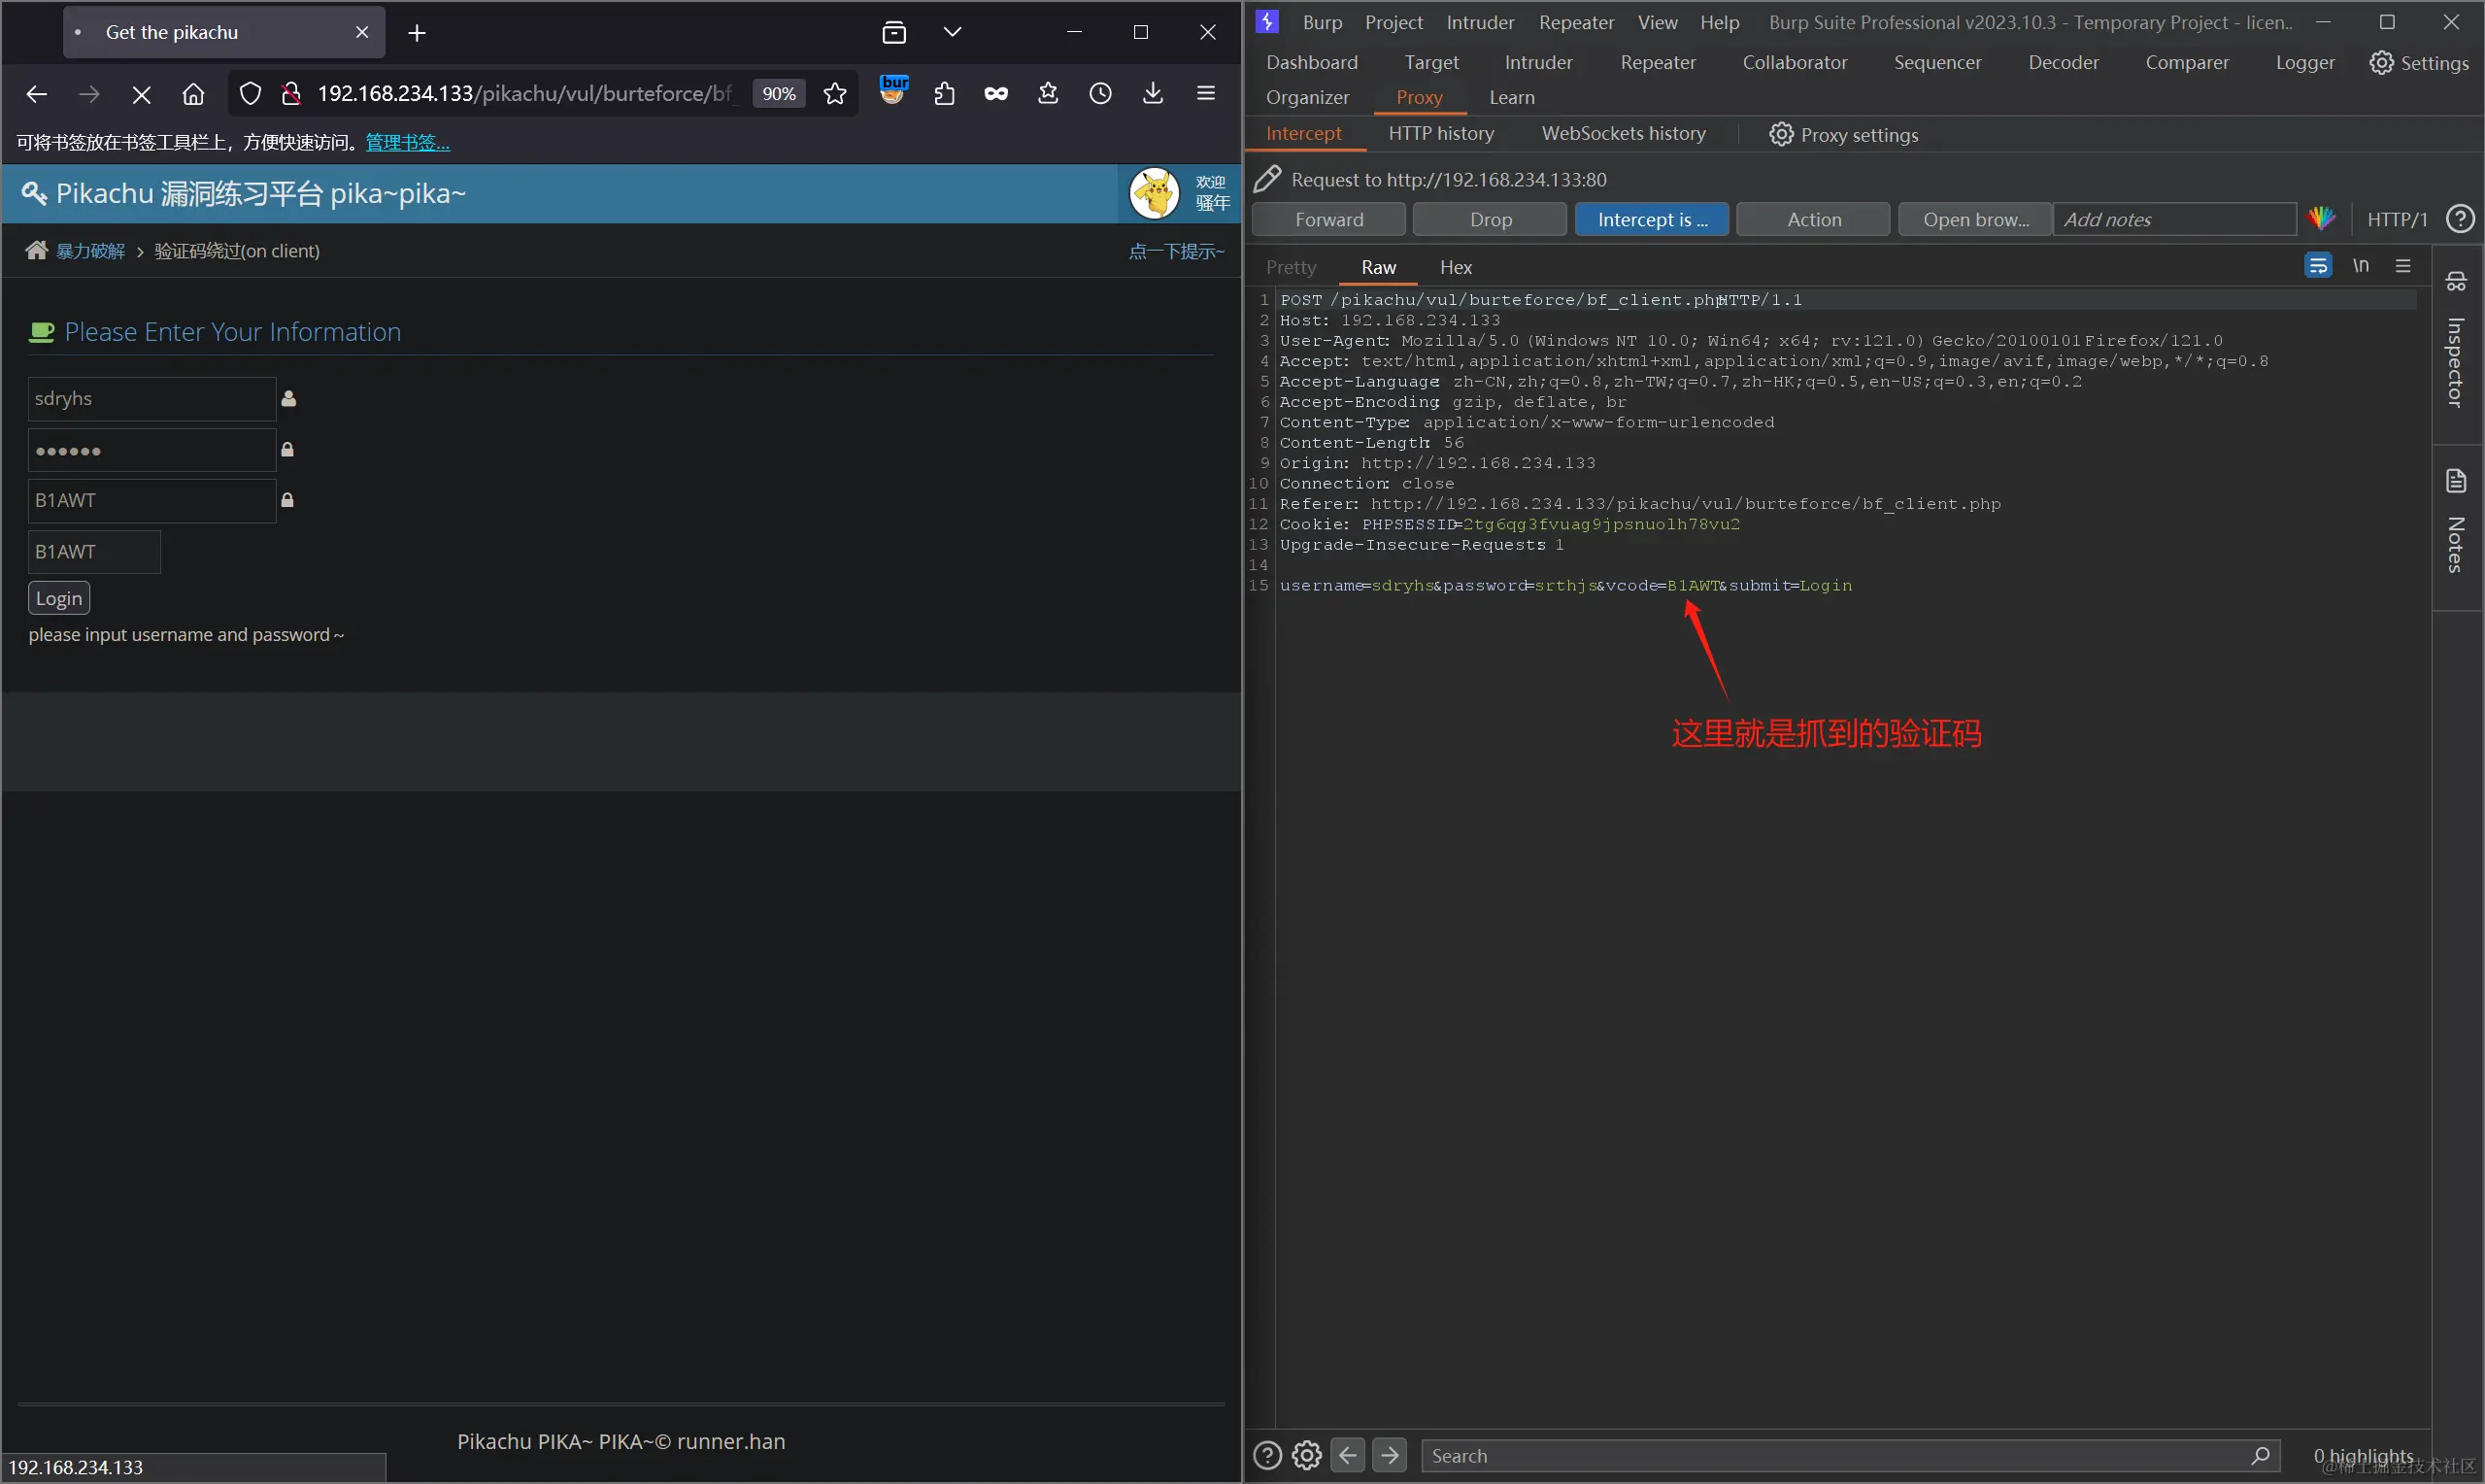Toggle the Intercept is on button
Screen dimensions: 2485x1484
pyautogui.click(x=1652, y=219)
